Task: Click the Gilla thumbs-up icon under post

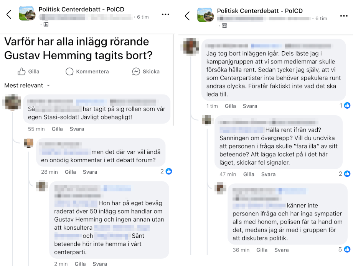Action: [21, 72]
